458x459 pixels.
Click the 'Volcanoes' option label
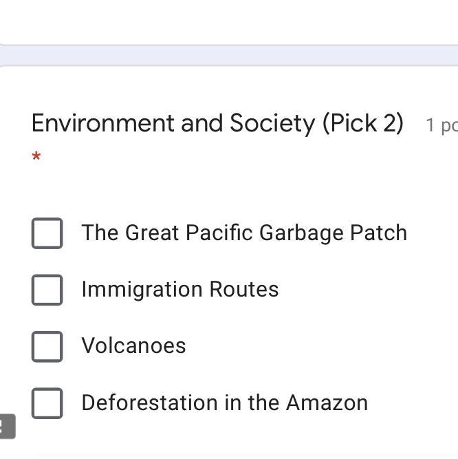[x=133, y=346]
